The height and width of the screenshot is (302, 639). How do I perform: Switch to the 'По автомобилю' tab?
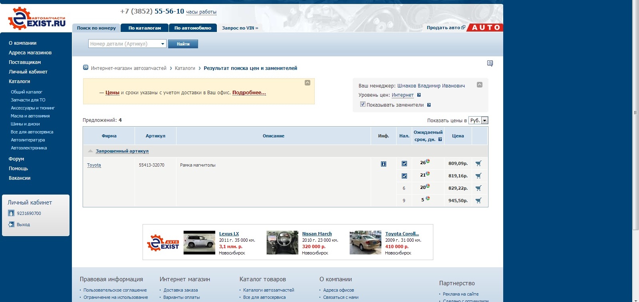(192, 28)
